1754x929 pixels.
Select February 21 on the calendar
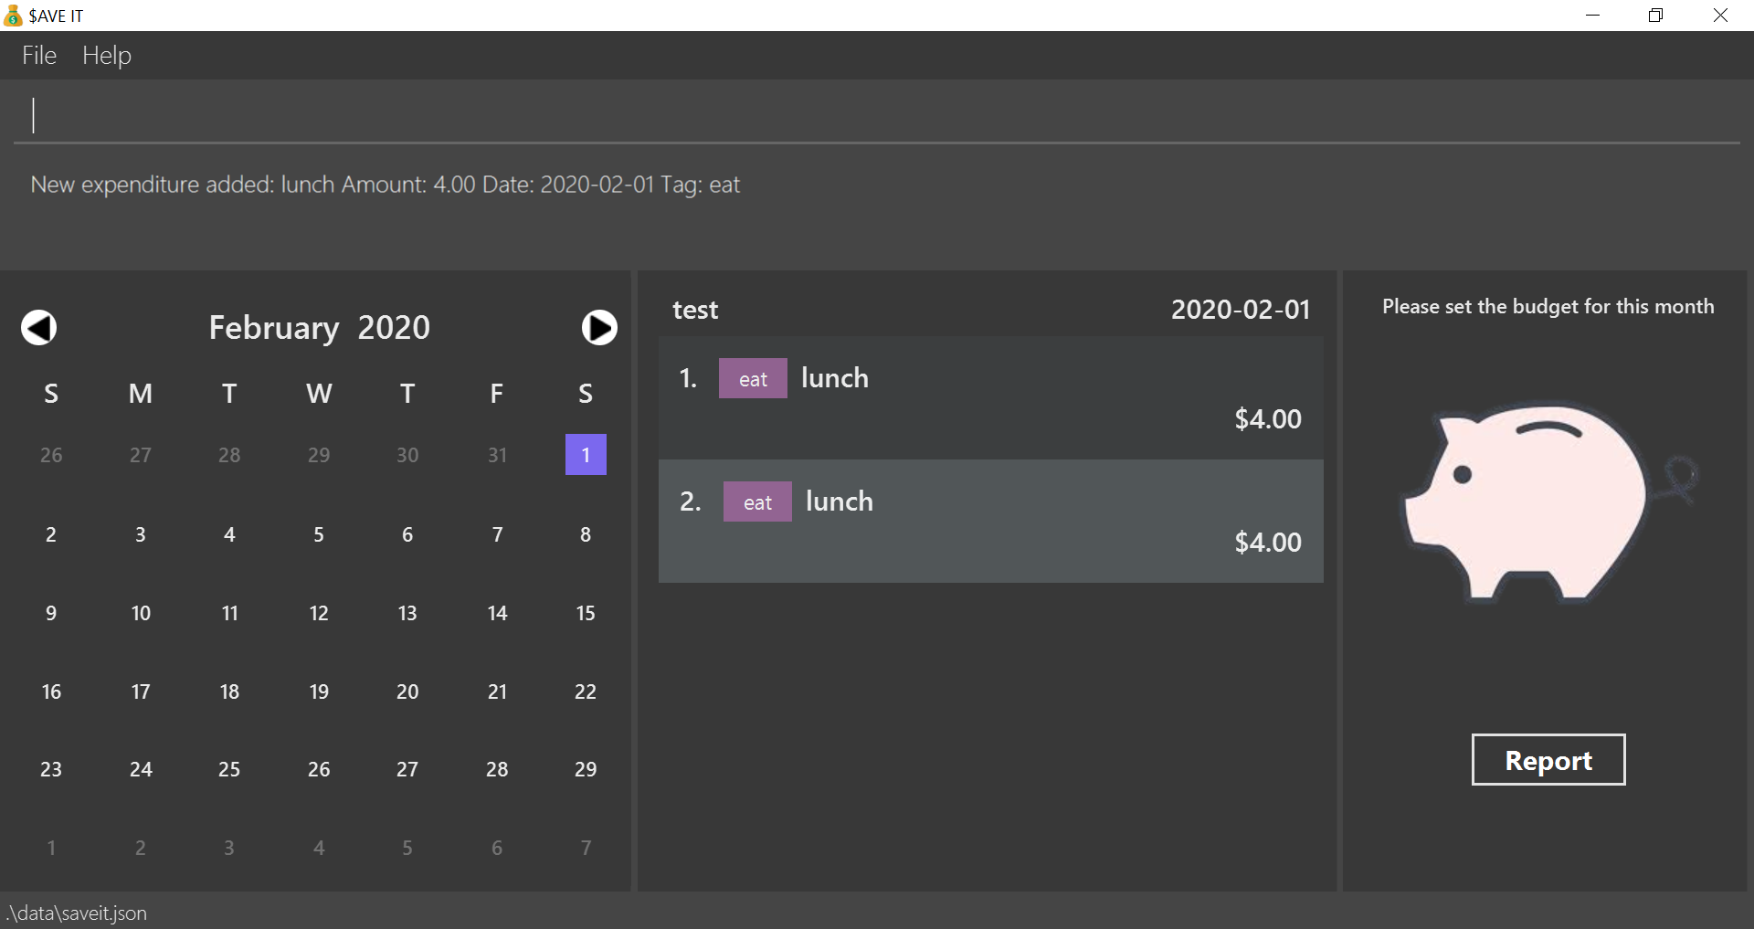click(497, 691)
